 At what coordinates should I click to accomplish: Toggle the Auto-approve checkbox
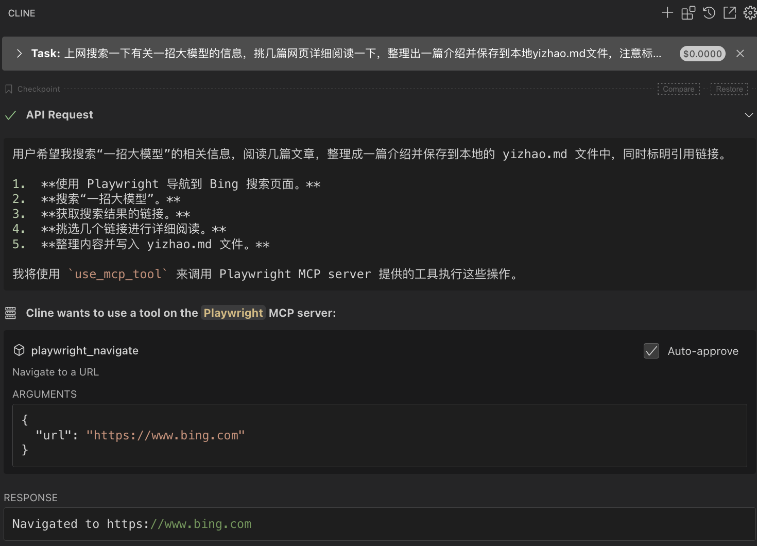coord(651,351)
